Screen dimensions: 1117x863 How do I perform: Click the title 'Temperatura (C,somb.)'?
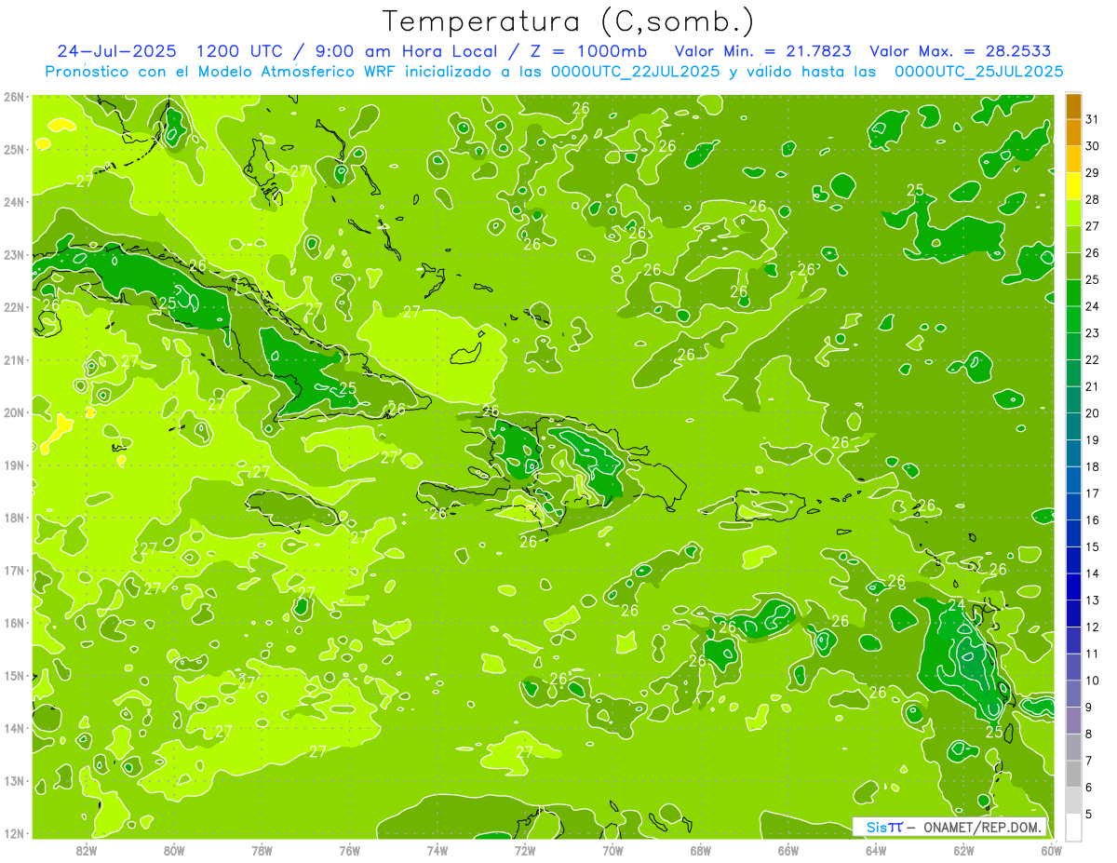click(x=569, y=21)
